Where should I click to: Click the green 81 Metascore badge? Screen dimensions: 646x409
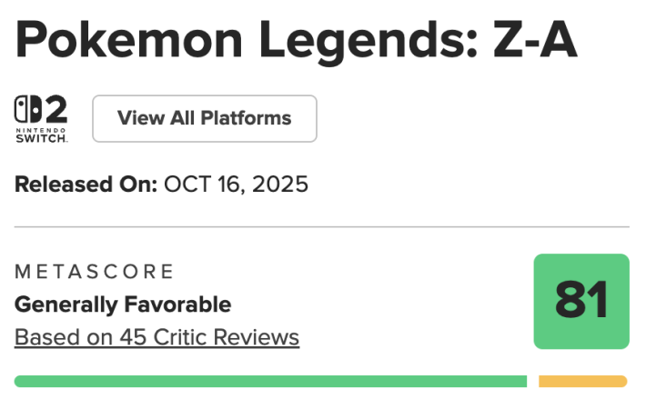point(580,302)
